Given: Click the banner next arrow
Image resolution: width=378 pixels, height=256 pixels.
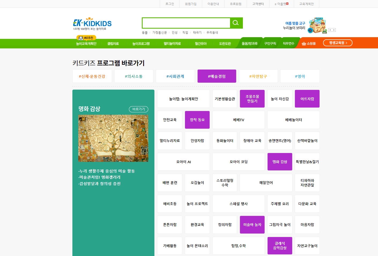Looking at the screenshot, I should click(x=334, y=30).
